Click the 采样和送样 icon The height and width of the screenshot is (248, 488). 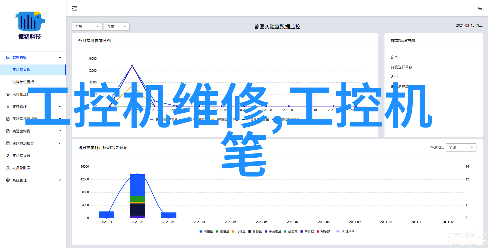8,94
